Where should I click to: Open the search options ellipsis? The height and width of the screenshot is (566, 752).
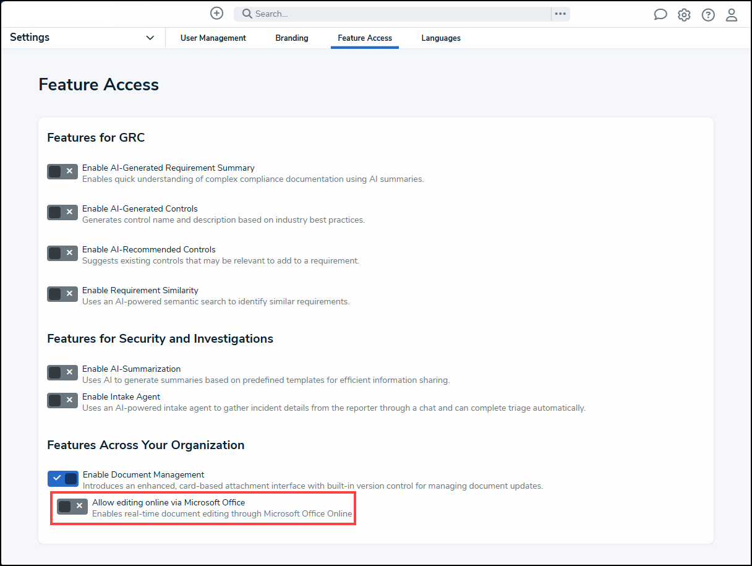point(560,14)
